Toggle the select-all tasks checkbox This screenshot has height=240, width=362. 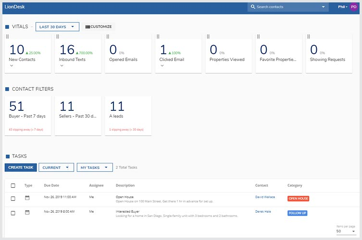pyautogui.click(x=13, y=185)
